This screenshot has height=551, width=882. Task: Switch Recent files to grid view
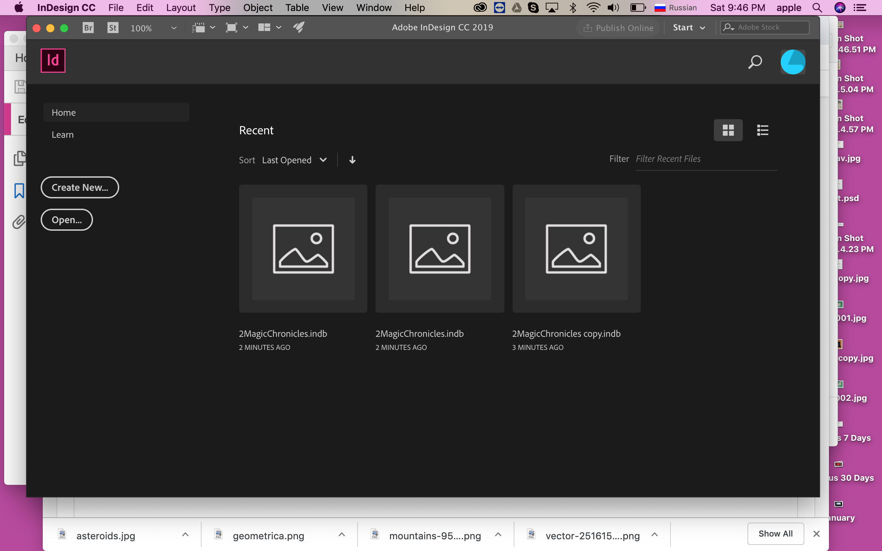728,130
